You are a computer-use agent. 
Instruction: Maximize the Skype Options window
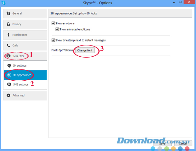[180, 2]
